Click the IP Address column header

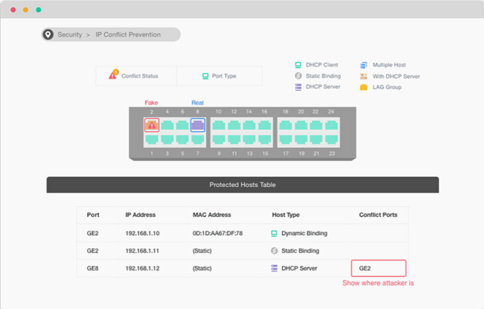(x=140, y=215)
